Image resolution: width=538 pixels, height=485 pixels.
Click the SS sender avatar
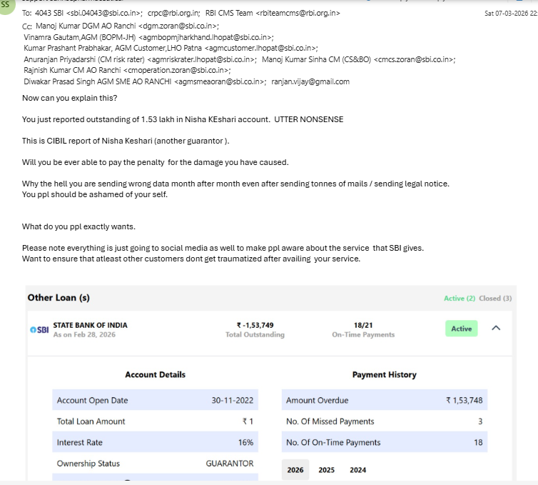(x=6, y=5)
